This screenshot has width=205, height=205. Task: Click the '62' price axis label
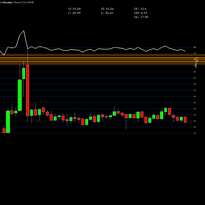pyautogui.click(x=195, y=78)
